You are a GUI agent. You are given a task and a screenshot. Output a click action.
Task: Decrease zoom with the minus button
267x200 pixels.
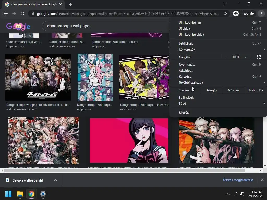pyautogui.click(x=227, y=57)
